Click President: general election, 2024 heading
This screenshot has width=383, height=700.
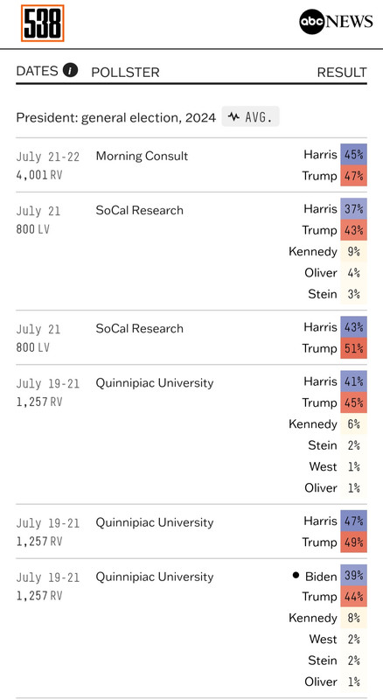[116, 117]
